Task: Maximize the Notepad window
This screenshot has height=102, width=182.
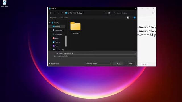Action: coord(148,8)
